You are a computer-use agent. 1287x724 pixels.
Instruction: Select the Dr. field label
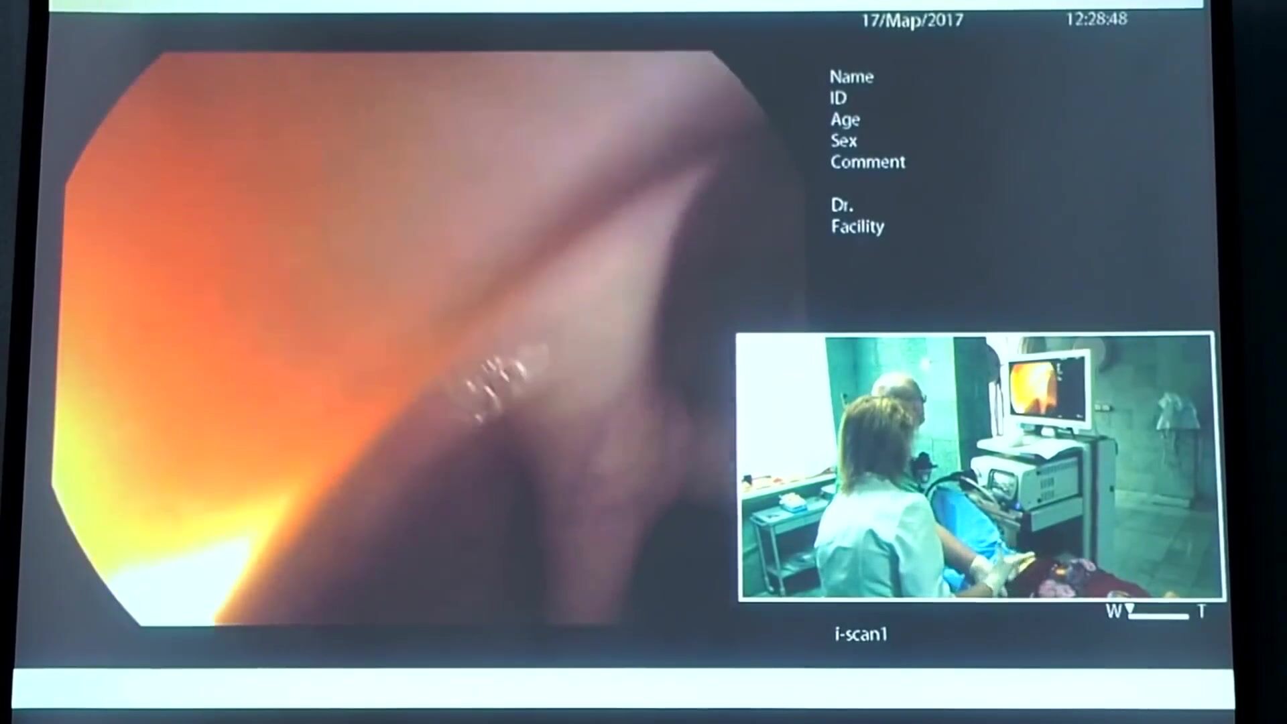841,205
